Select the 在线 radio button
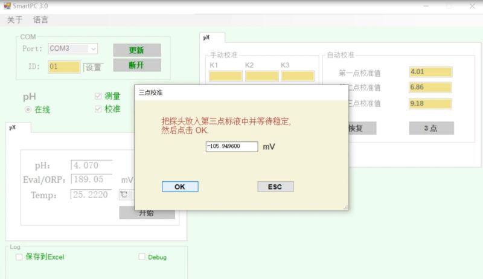The image size is (483, 279). (28, 110)
